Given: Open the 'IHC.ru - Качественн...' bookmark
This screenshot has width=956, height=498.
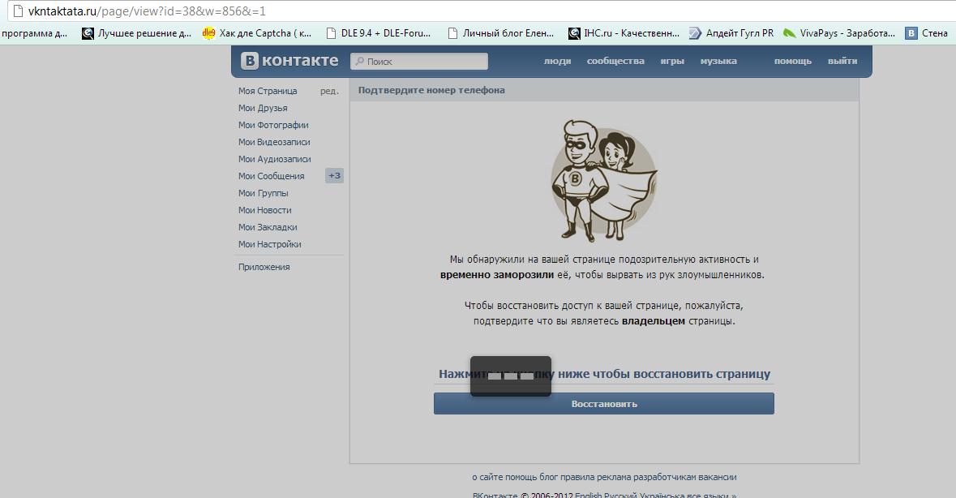Looking at the screenshot, I should 624,33.
